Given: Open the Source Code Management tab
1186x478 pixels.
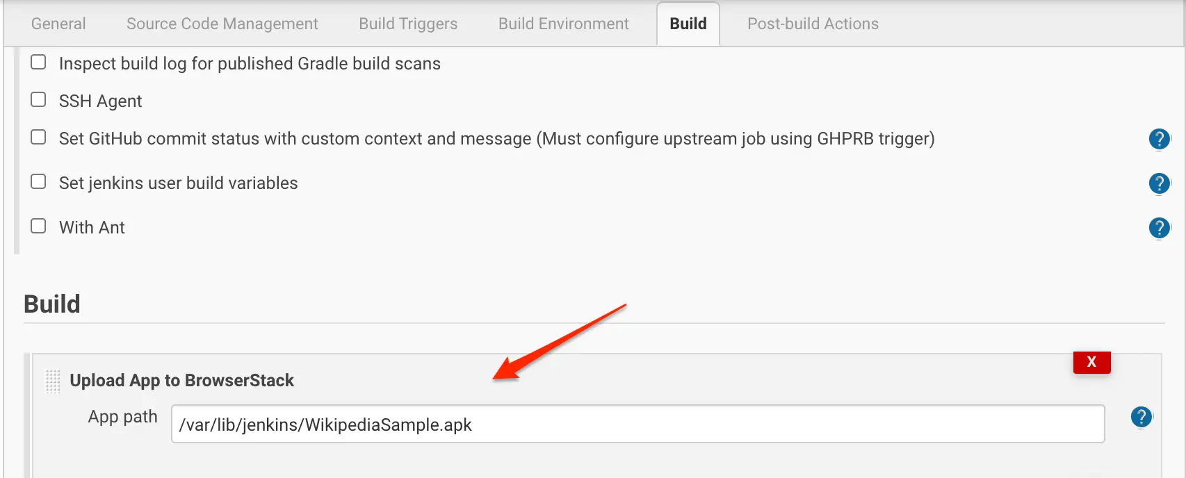Looking at the screenshot, I should coord(222,24).
